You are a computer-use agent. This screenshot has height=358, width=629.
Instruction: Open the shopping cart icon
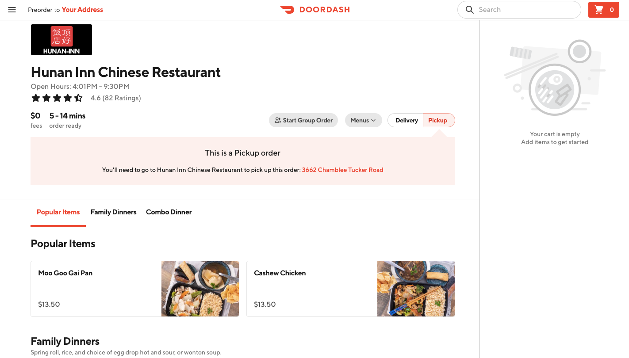(599, 10)
